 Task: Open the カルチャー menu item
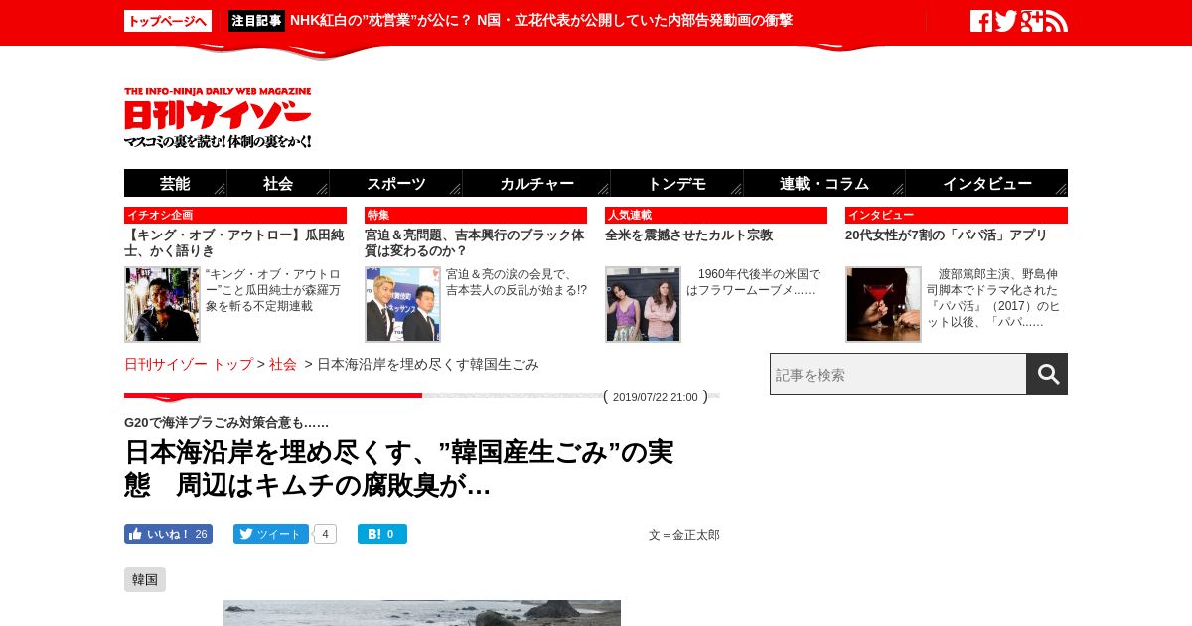pos(536,183)
